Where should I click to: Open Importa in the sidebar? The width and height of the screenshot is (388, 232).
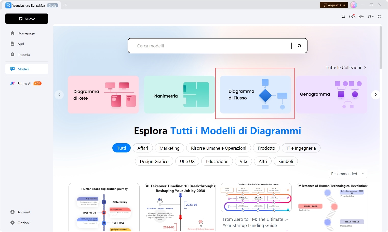pos(24,55)
